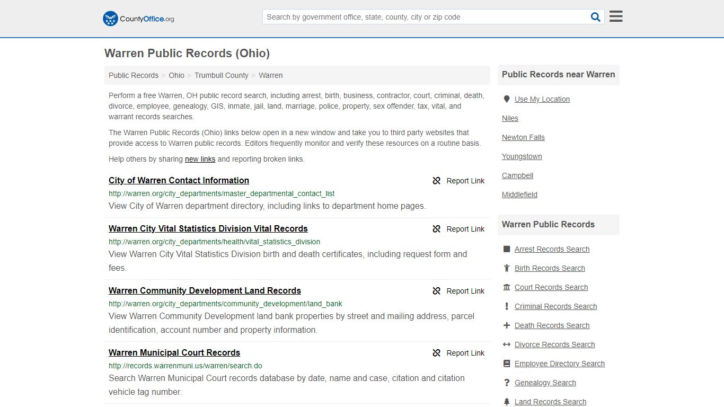Open Birth Records Search
This screenshot has height=407, width=724.
pyautogui.click(x=550, y=268)
